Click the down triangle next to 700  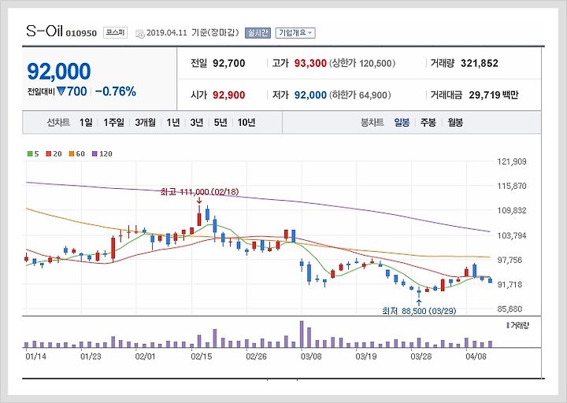point(61,91)
